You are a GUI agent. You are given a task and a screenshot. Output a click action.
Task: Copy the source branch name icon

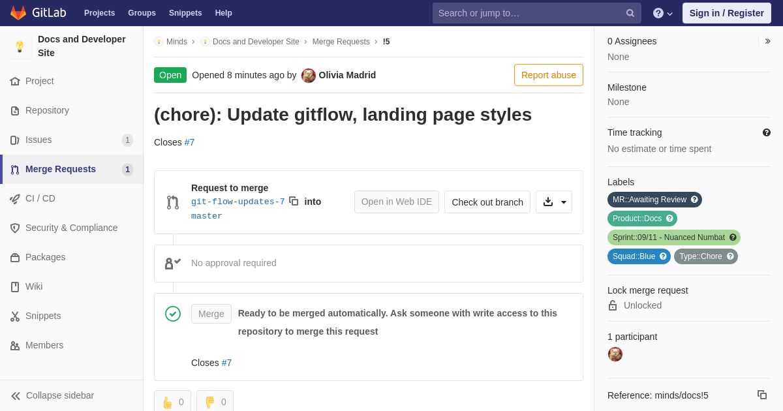coord(294,201)
